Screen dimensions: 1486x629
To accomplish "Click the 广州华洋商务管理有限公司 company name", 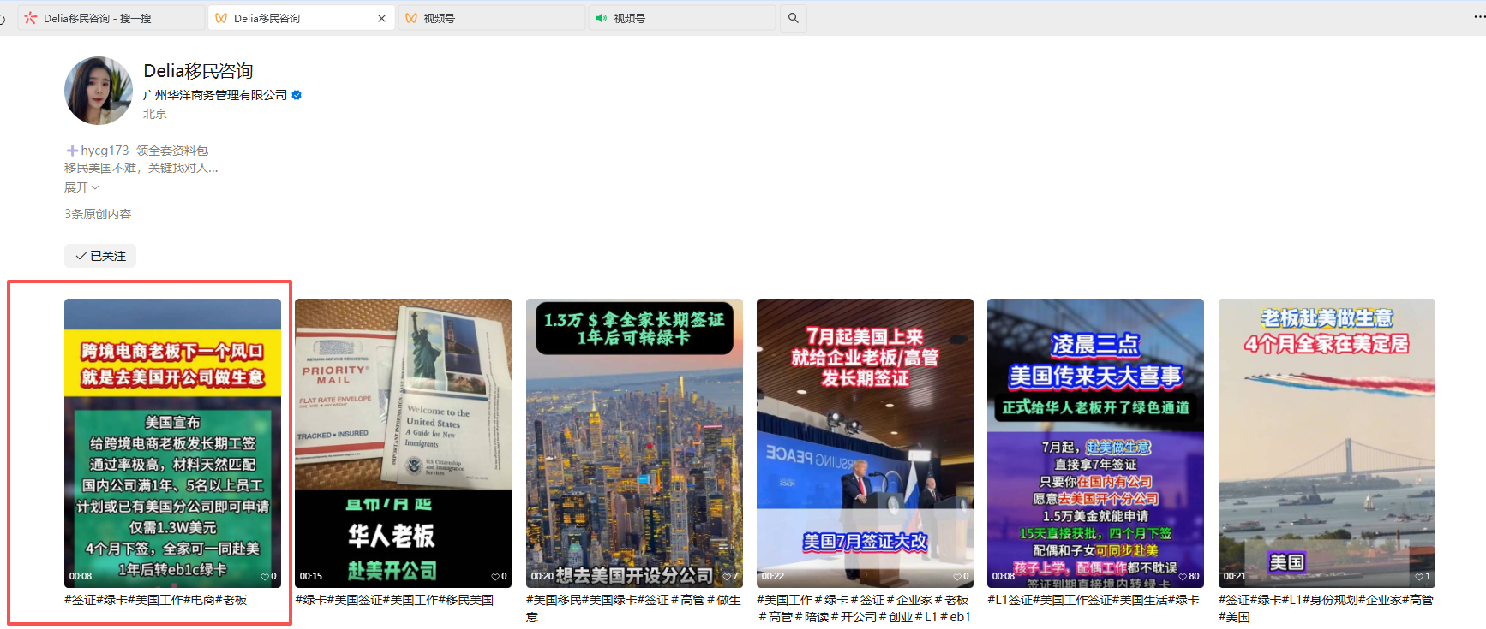I will click(x=215, y=95).
